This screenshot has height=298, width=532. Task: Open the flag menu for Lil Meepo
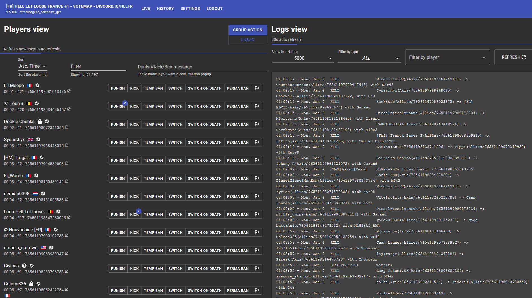click(257, 88)
